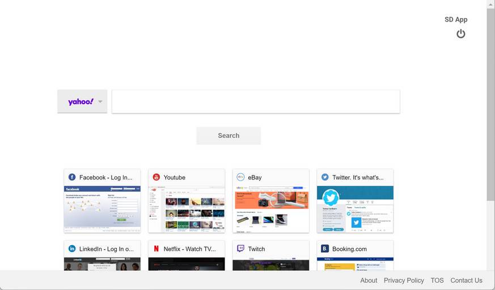The height and width of the screenshot is (290, 495).
Task: Click the 'Youtube' tile title
Action: [x=174, y=178]
